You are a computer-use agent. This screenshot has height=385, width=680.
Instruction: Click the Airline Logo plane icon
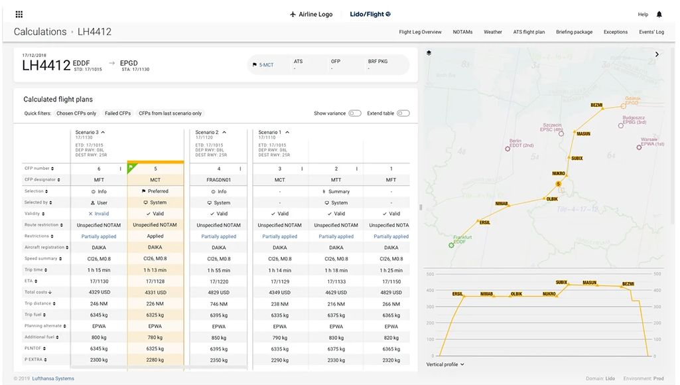[x=293, y=15]
